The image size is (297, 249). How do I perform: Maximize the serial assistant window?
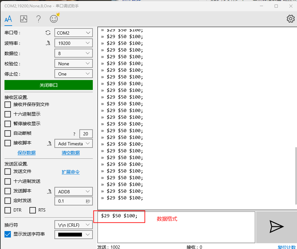276,6
